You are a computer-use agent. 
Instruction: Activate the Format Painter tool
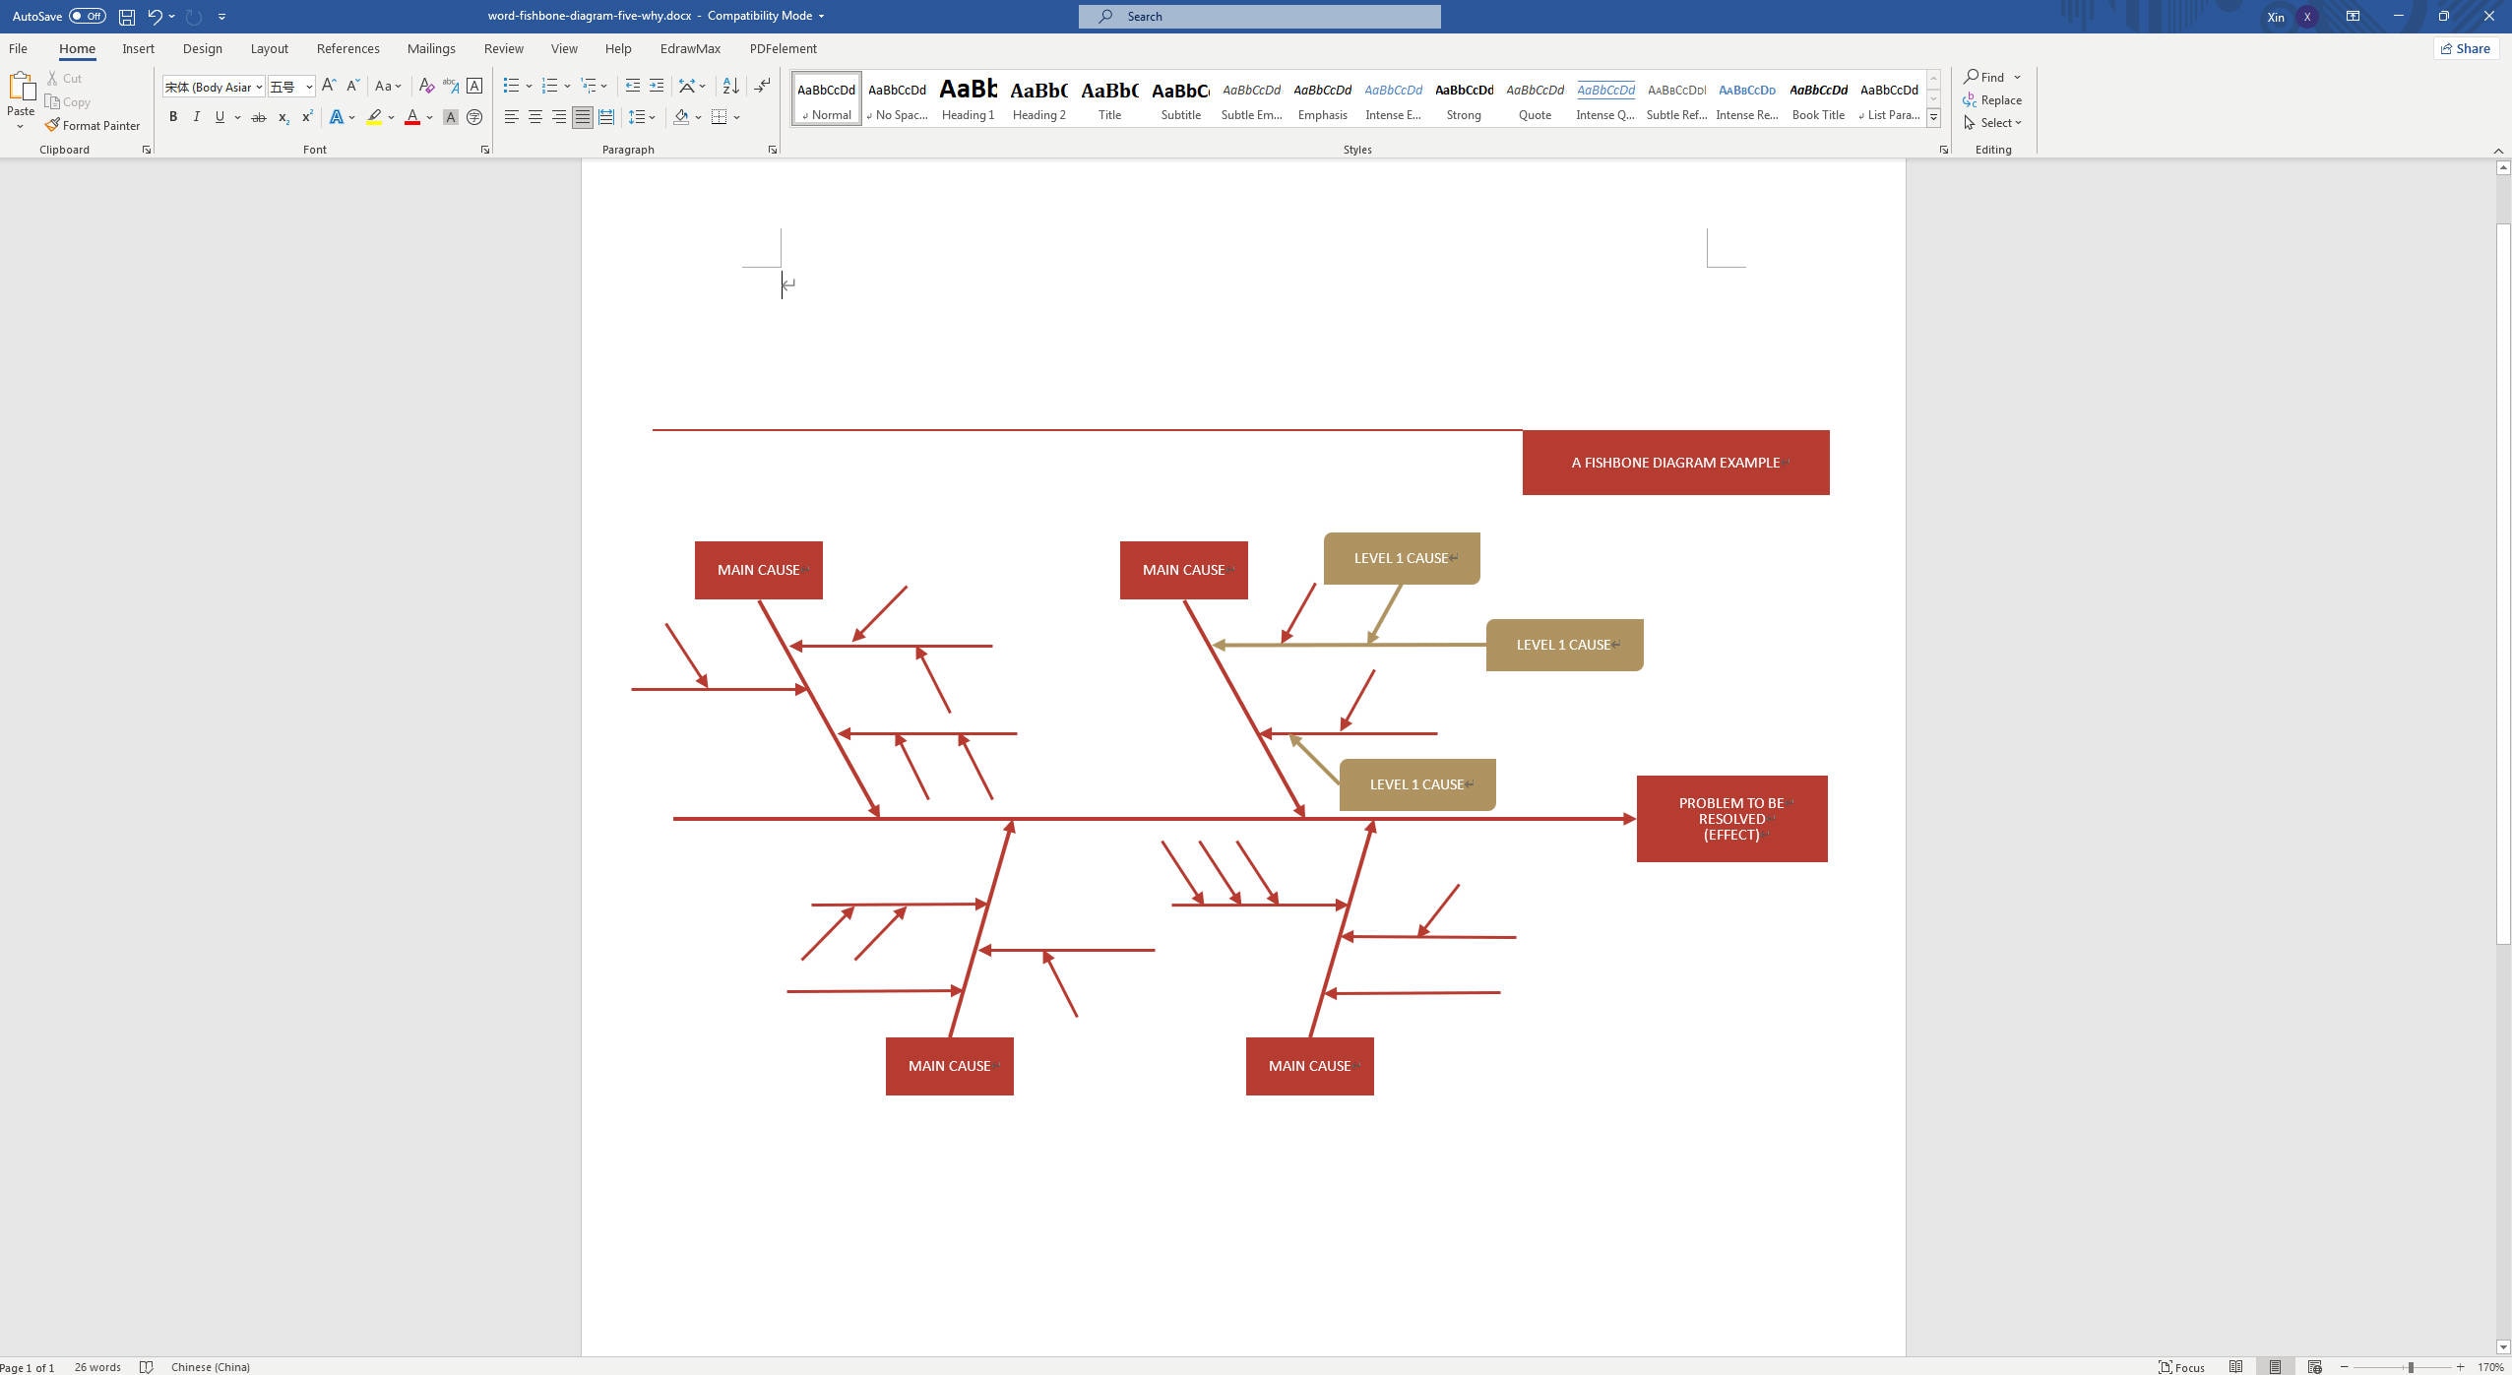pyautogui.click(x=94, y=125)
